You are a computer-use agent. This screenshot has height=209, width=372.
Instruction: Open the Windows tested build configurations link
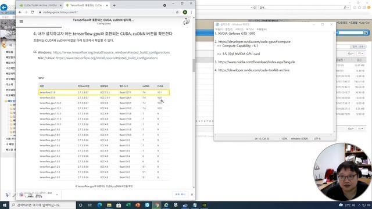pyautogui.click(x=111, y=52)
